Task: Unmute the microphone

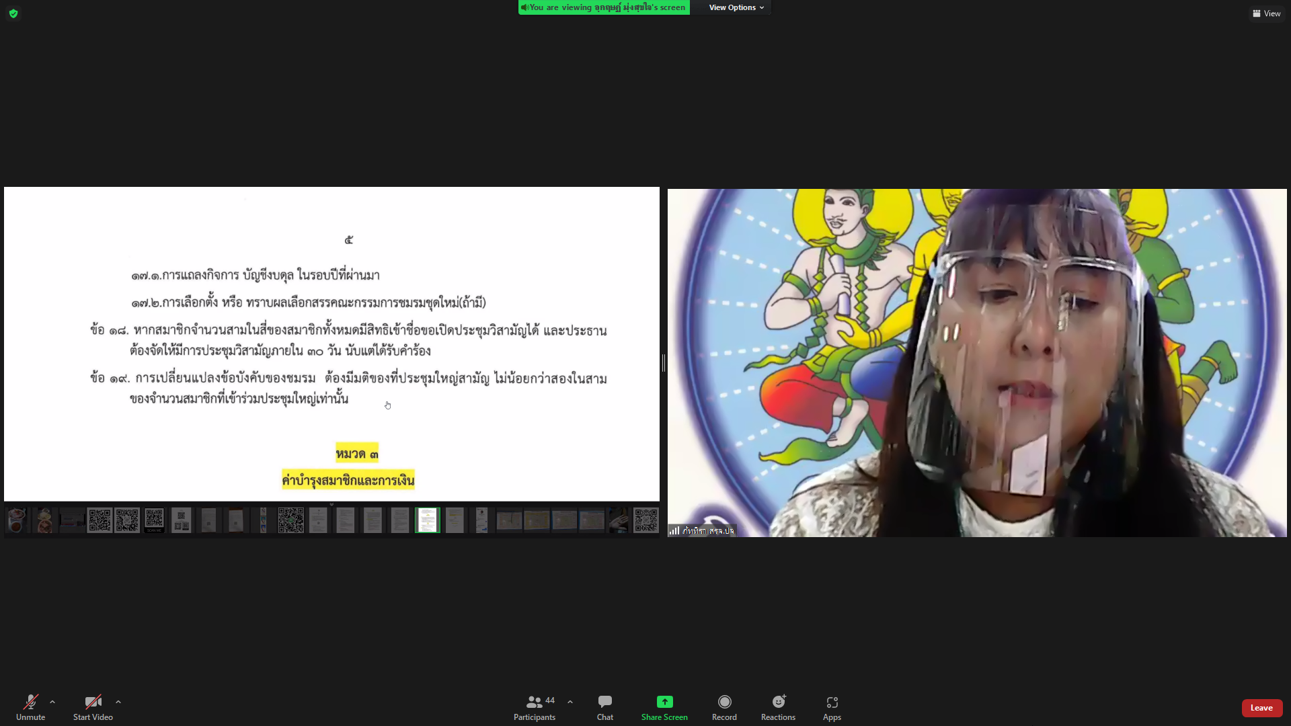Action: 30,707
